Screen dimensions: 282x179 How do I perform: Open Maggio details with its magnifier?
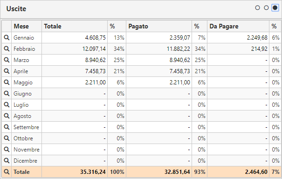7,82
